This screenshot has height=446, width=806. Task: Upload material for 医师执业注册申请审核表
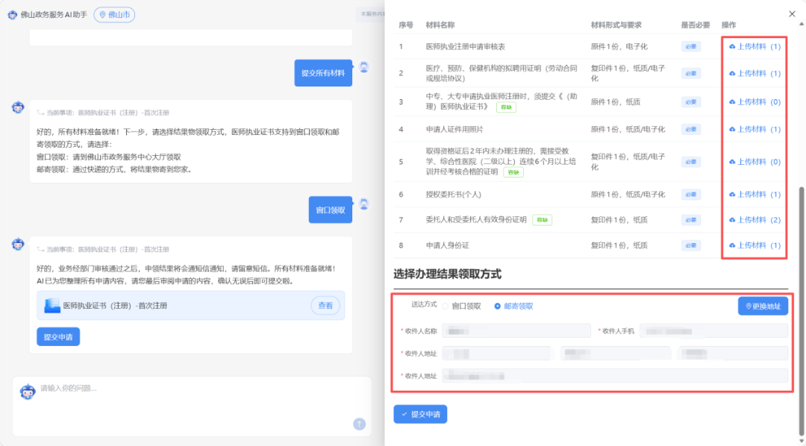click(x=755, y=46)
